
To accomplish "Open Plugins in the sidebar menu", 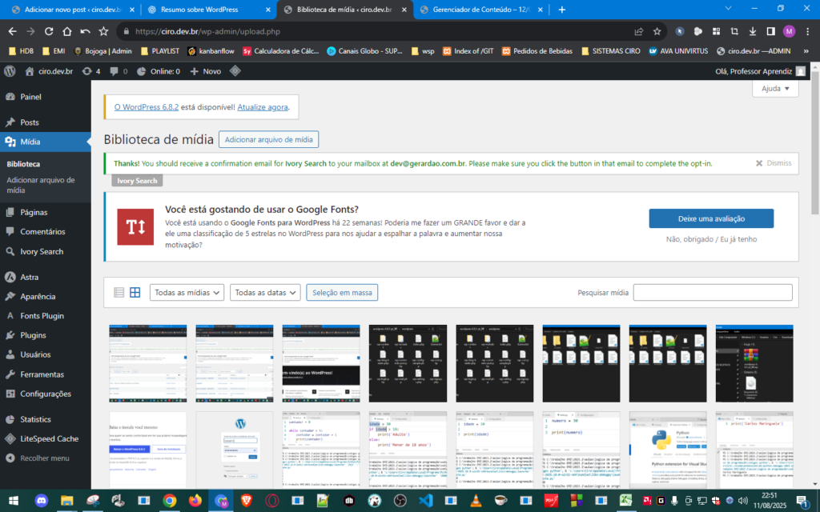I will tap(33, 335).
